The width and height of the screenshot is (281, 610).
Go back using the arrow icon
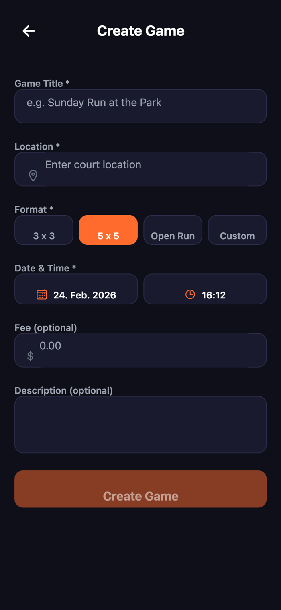pyautogui.click(x=29, y=31)
